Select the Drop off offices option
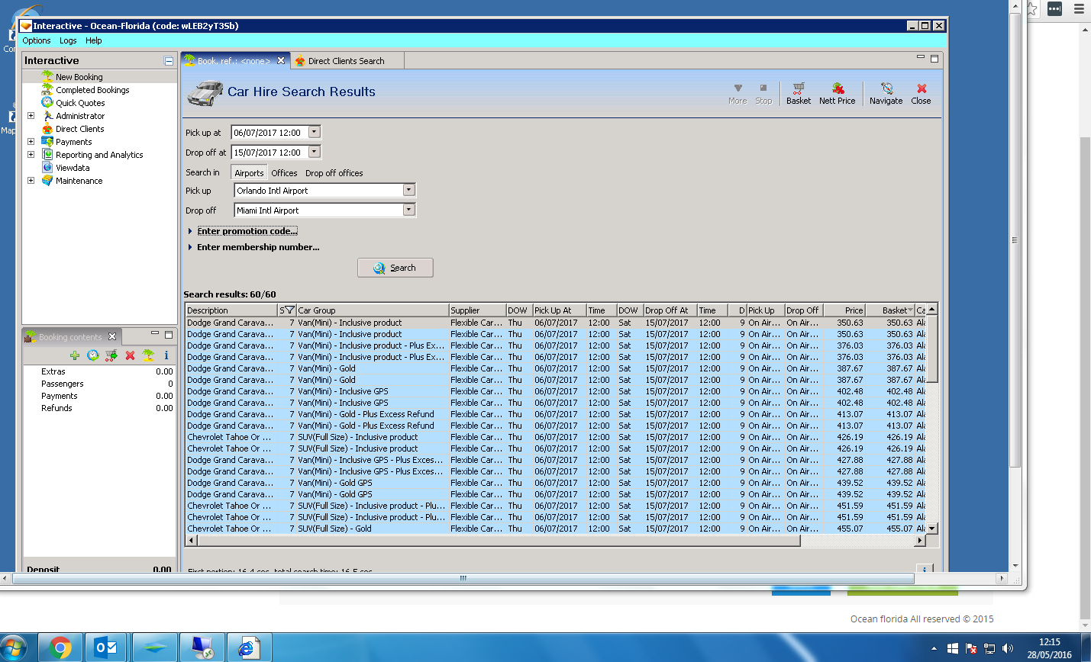Image resolution: width=1091 pixels, height=662 pixels. [x=334, y=173]
